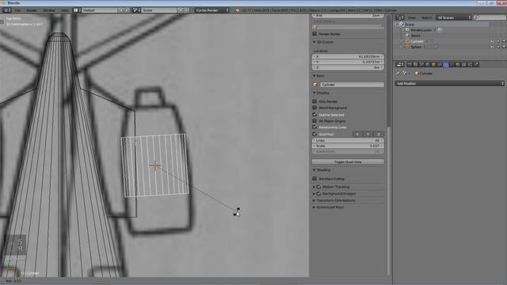Click the grid Scale value slider

point(348,146)
